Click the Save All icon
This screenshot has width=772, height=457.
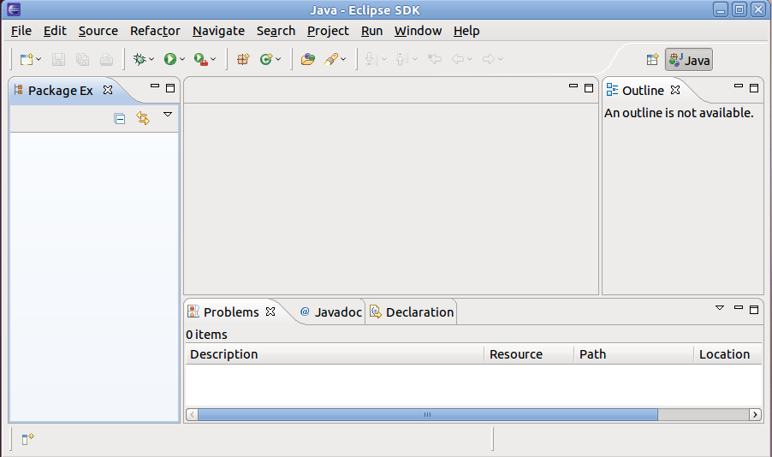[82, 60]
